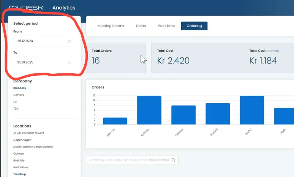The height and width of the screenshot is (177, 294).
Task: Select CoWork company filter
Action: [x=19, y=95]
